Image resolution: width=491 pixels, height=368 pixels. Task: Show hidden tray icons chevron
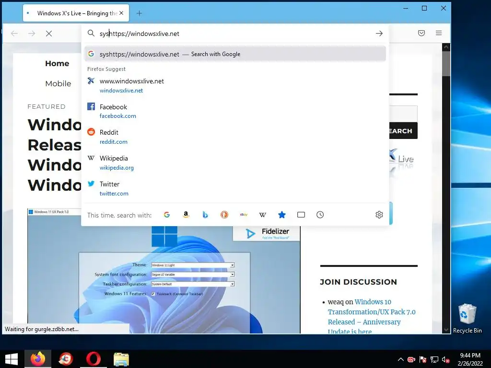[400, 359]
